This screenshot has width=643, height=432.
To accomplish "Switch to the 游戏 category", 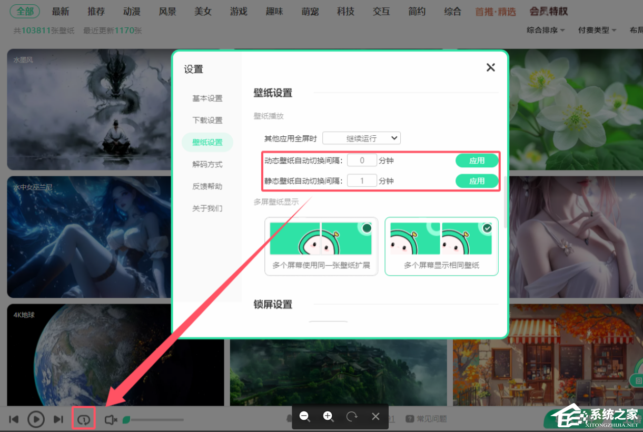I will [x=239, y=12].
